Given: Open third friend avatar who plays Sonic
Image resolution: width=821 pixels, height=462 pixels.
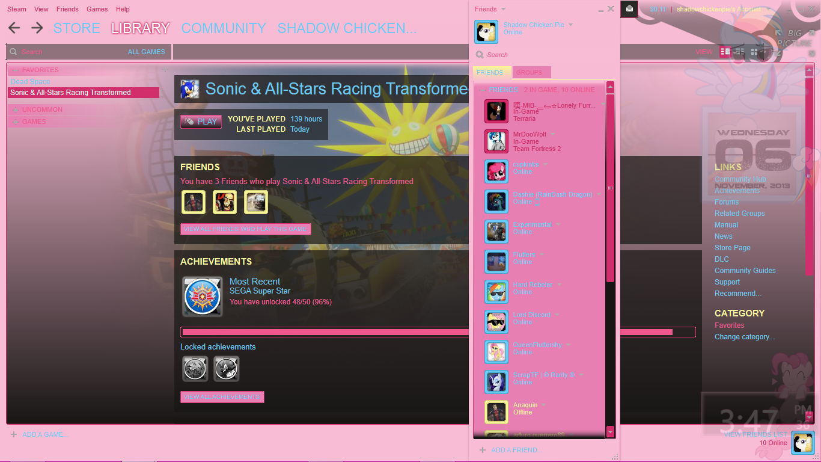Looking at the screenshot, I should 256,202.
